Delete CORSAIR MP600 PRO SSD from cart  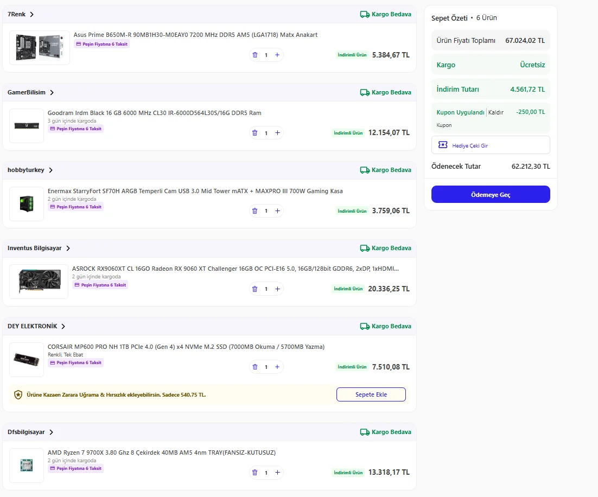(255, 367)
